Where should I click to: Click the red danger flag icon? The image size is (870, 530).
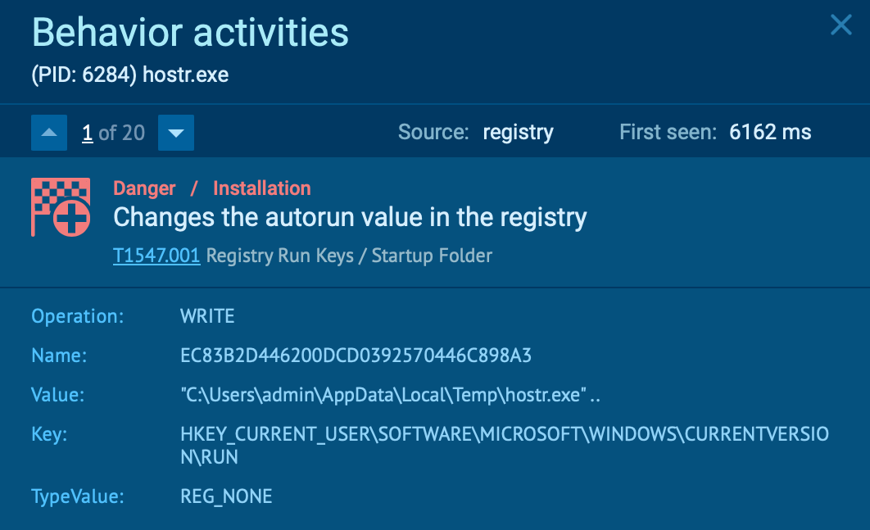(54, 206)
